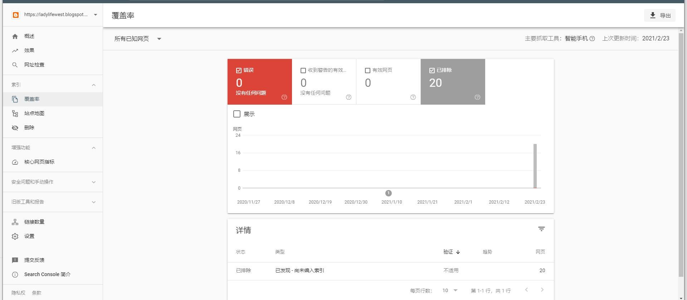Expand the 旧版工具和报告 section
This screenshot has height=300, width=687.
[x=94, y=202]
